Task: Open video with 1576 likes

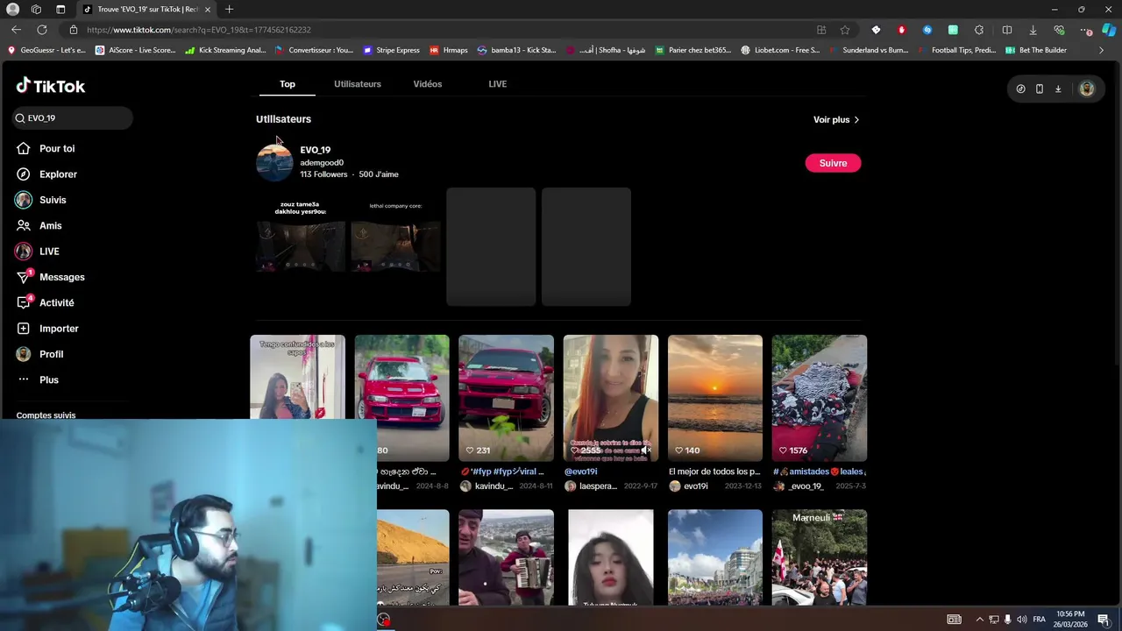Action: pos(820,398)
